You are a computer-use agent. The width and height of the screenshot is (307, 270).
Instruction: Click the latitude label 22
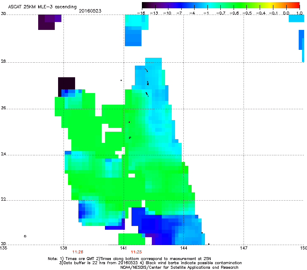3,199
